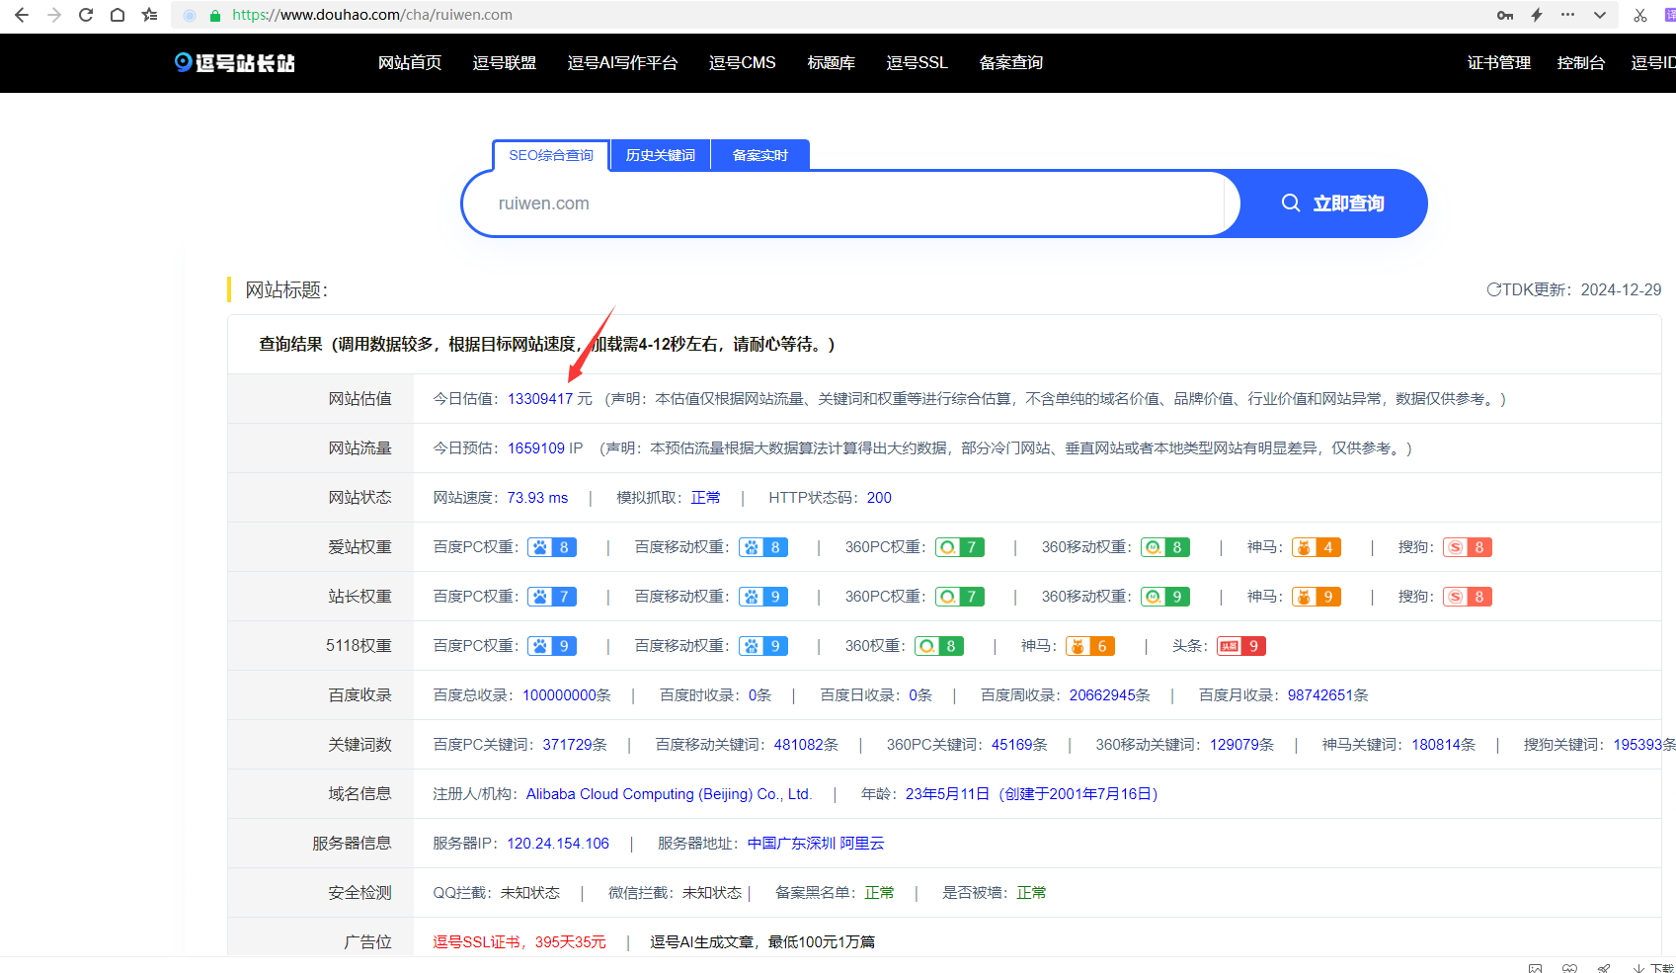The height and width of the screenshot is (973, 1676).
Task: Click 360PC关键词 45169条
Action: point(1019,744)
